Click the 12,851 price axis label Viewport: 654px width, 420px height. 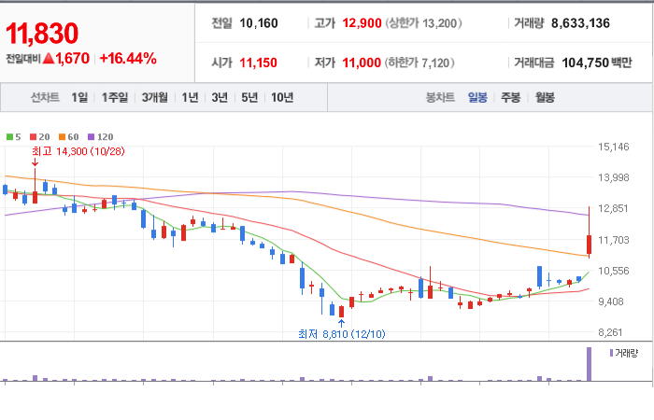(x=613, y=208)
